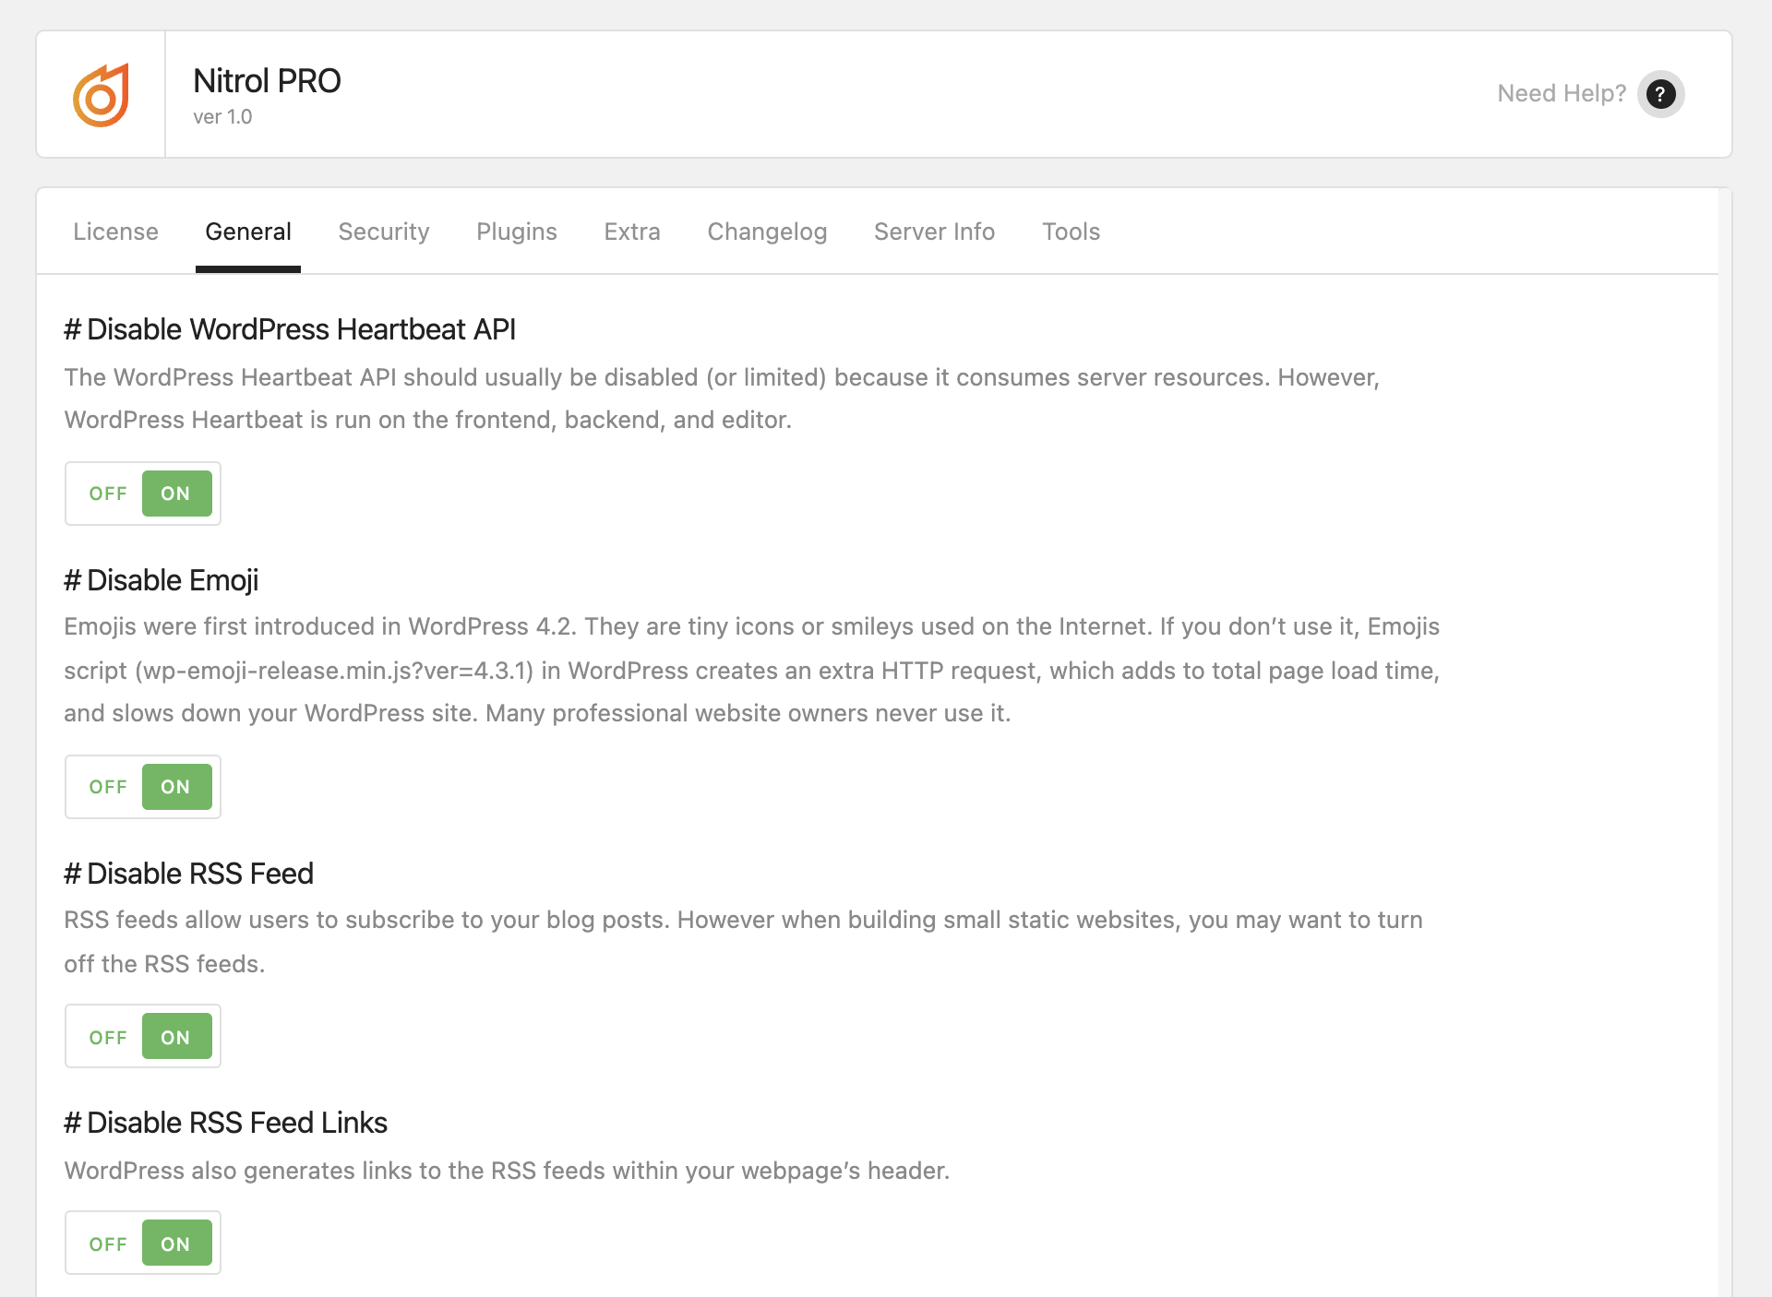Viewport: 1772px width, 1297px height.
Task: Switch Disable RSS Feed to OFF
Action: click(108, 1038)
